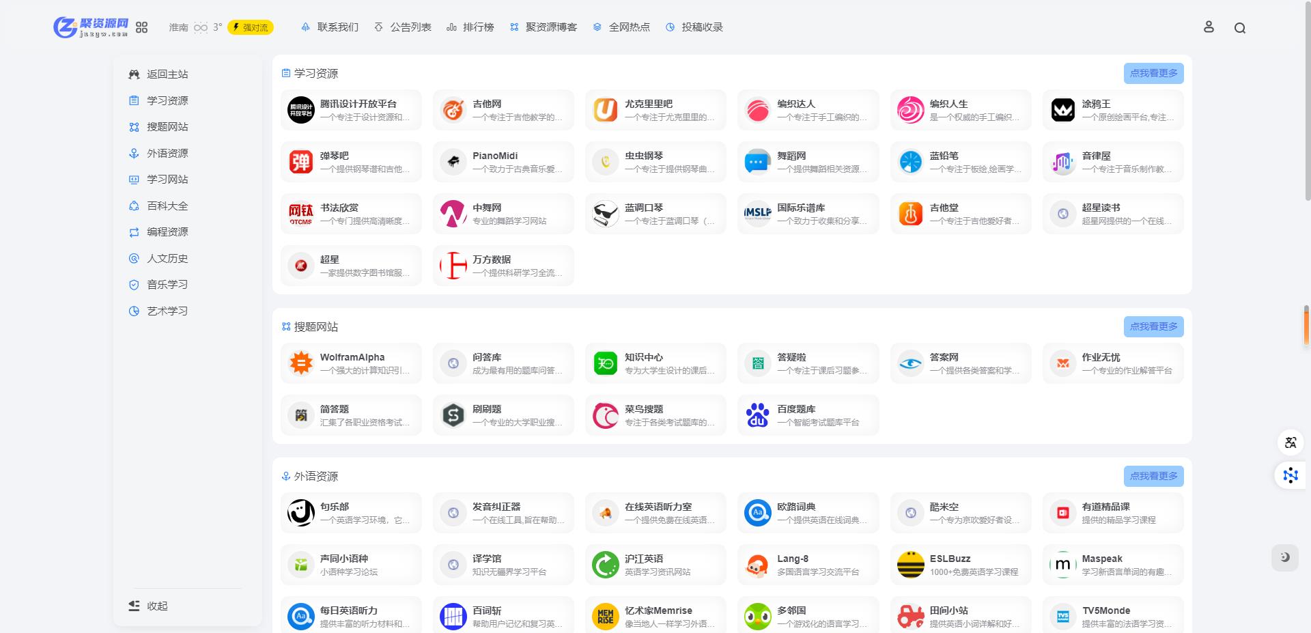Select 学习网站 in the sidebar

click(158, 180)
